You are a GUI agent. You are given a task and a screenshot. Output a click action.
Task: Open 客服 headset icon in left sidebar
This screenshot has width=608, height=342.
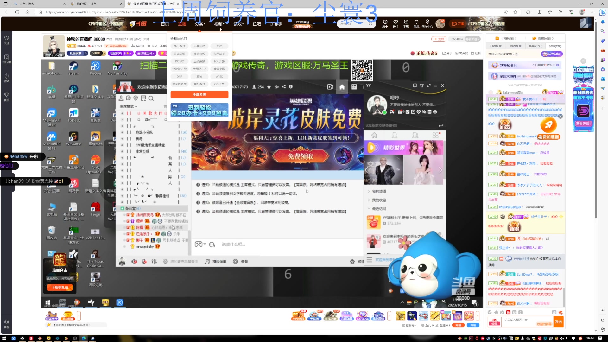pyautogui.click(x=6, y=324)
